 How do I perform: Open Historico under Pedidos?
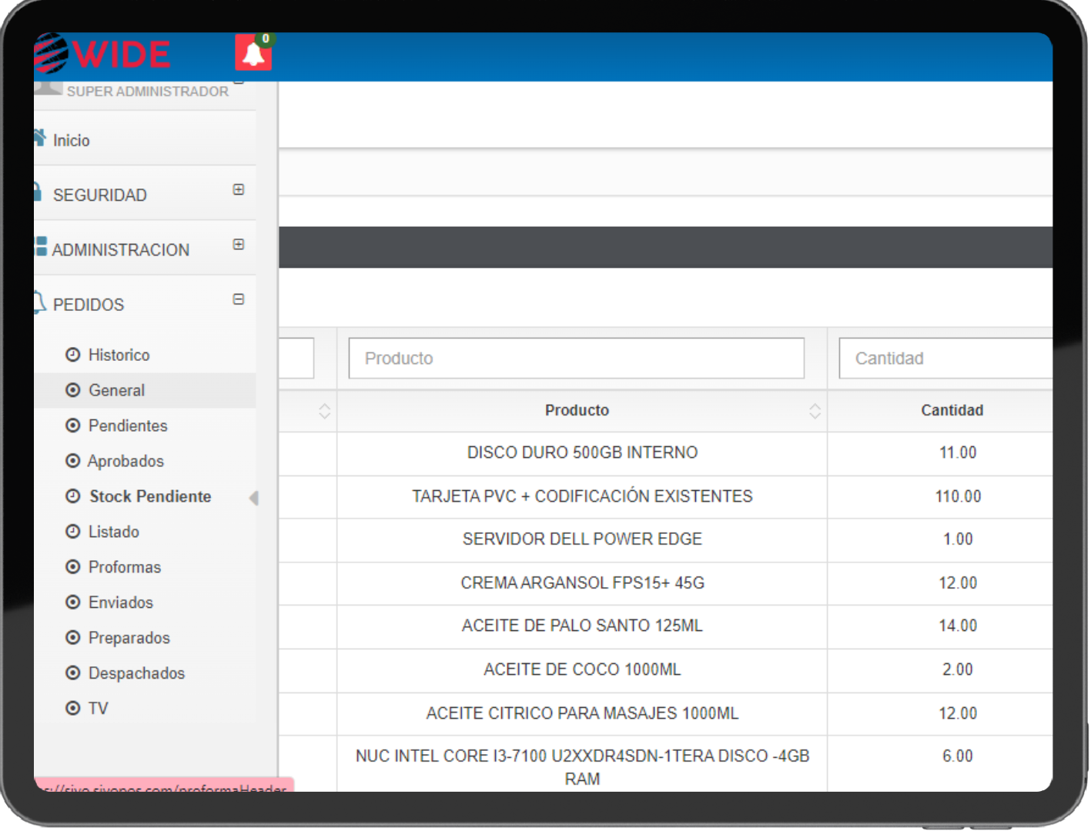click(x=119, y=355)
